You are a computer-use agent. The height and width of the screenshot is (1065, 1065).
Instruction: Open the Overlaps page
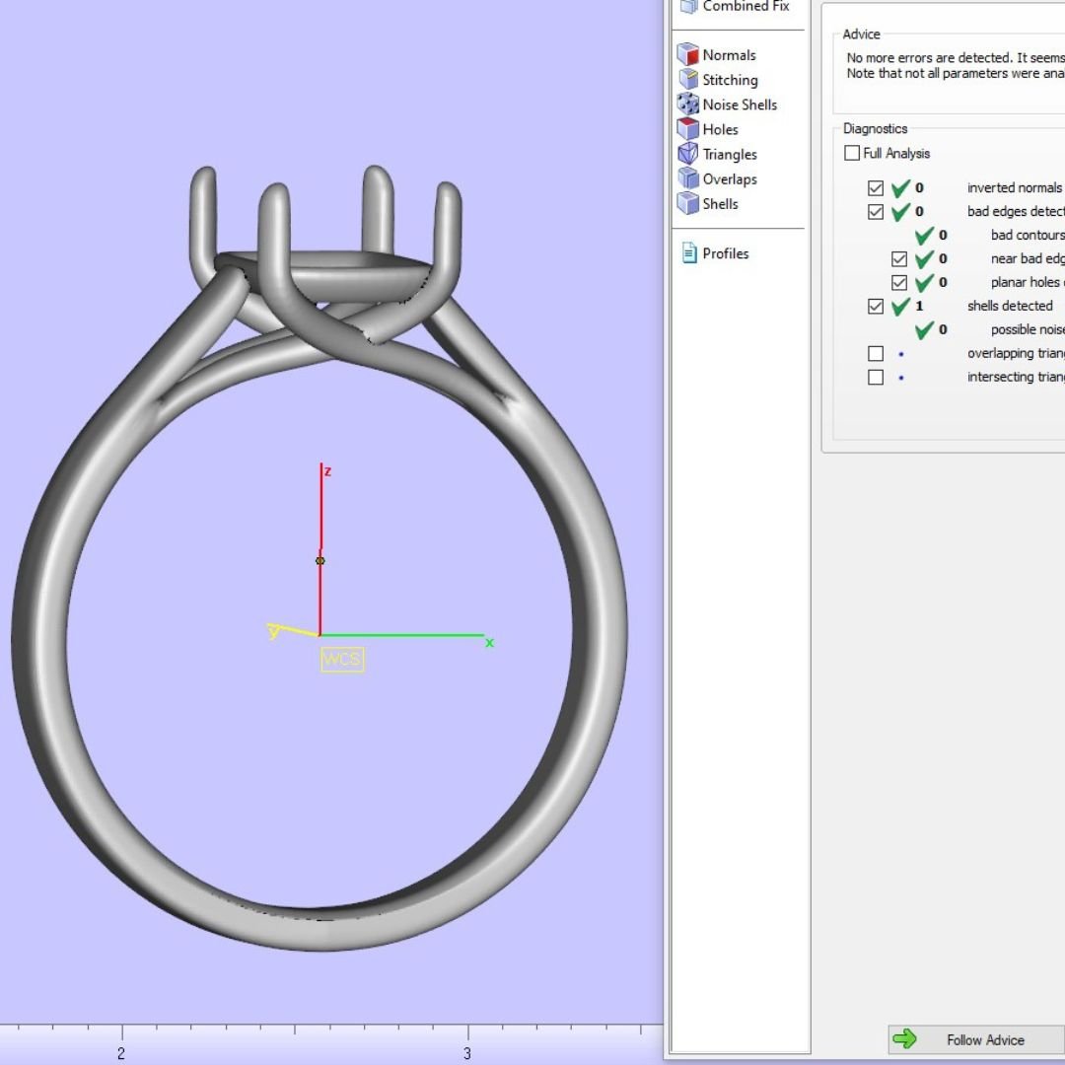click(730, 179)
